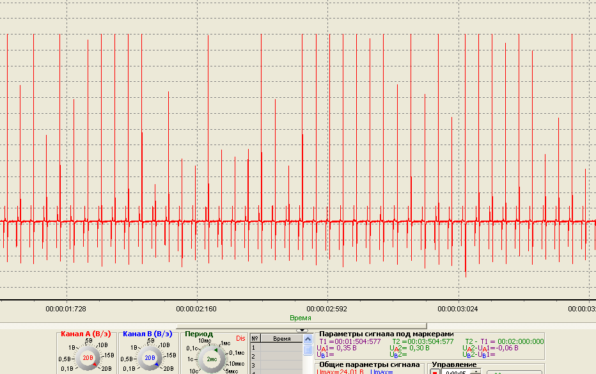Click the Канал A (В/э) label
The image size is (596, 374).
point(86,334)
